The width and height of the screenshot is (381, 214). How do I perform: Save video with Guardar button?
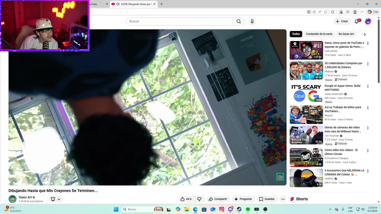coord(267,199)
